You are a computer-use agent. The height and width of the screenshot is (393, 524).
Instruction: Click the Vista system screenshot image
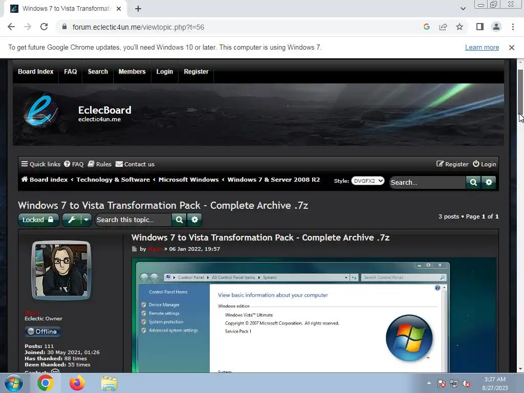tap(314, 315)
